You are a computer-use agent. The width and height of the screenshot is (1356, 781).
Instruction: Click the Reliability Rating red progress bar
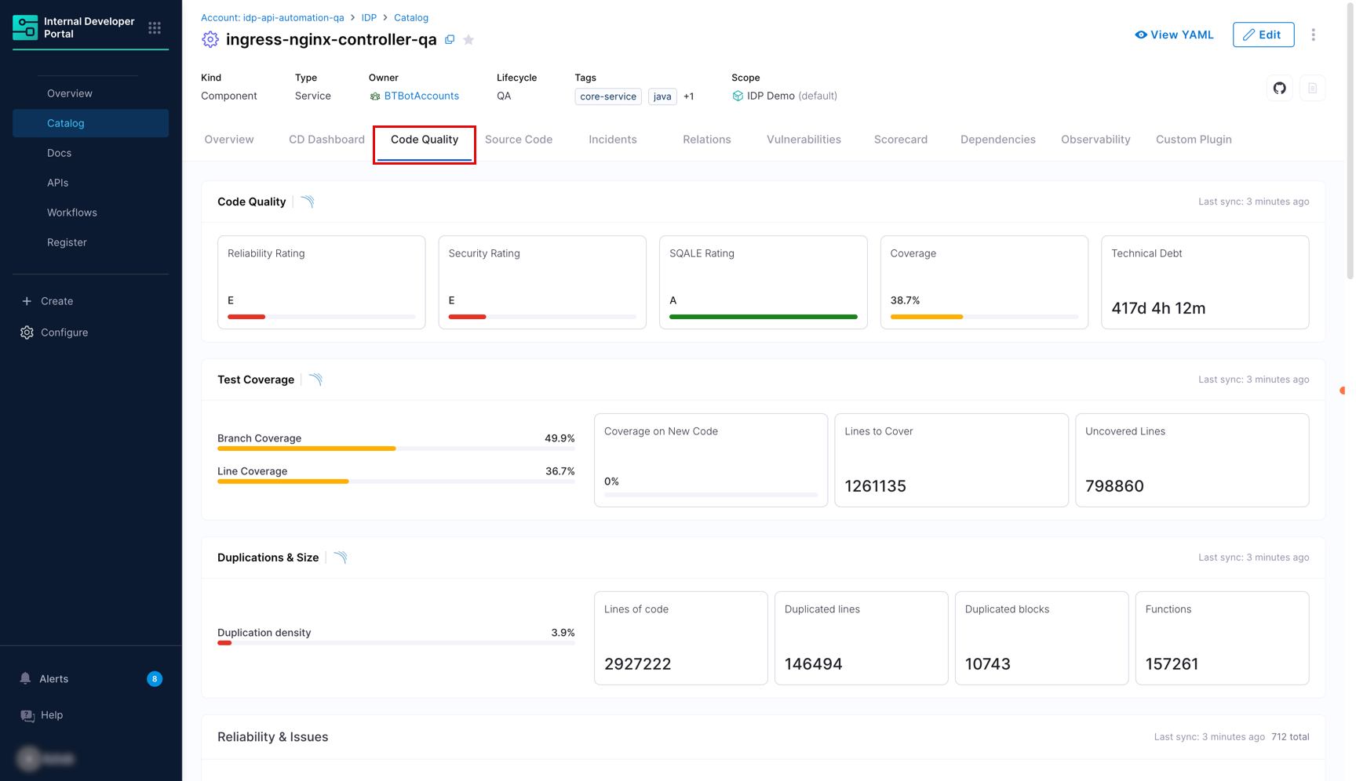(x=246, y=317)
